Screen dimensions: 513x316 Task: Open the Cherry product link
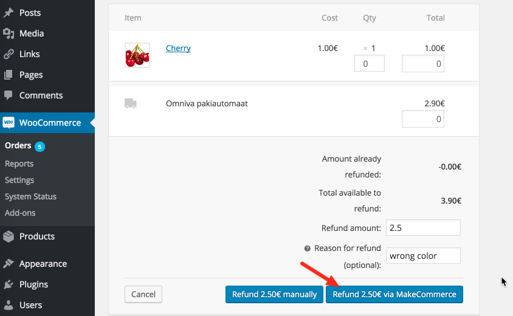click(x=178, y=48)
